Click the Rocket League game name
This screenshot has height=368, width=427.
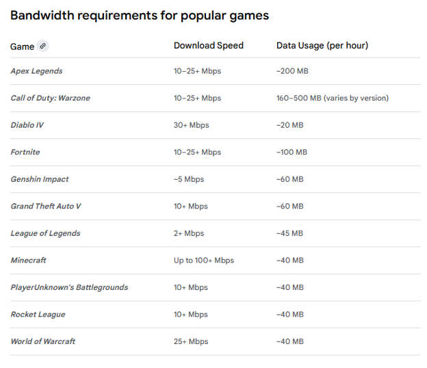point(38,315)
